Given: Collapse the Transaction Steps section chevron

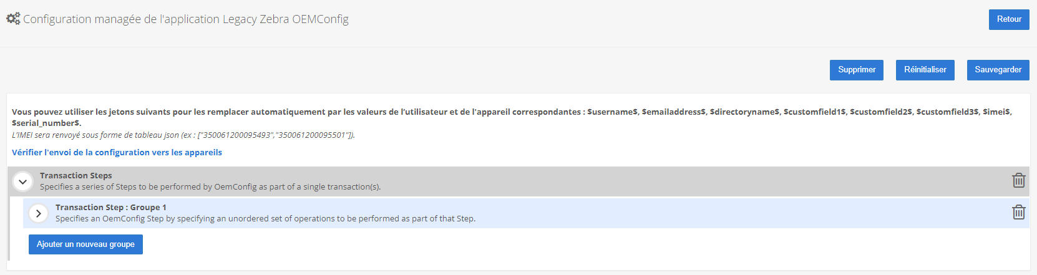Looking at the screenshot, I should (23, 182).
